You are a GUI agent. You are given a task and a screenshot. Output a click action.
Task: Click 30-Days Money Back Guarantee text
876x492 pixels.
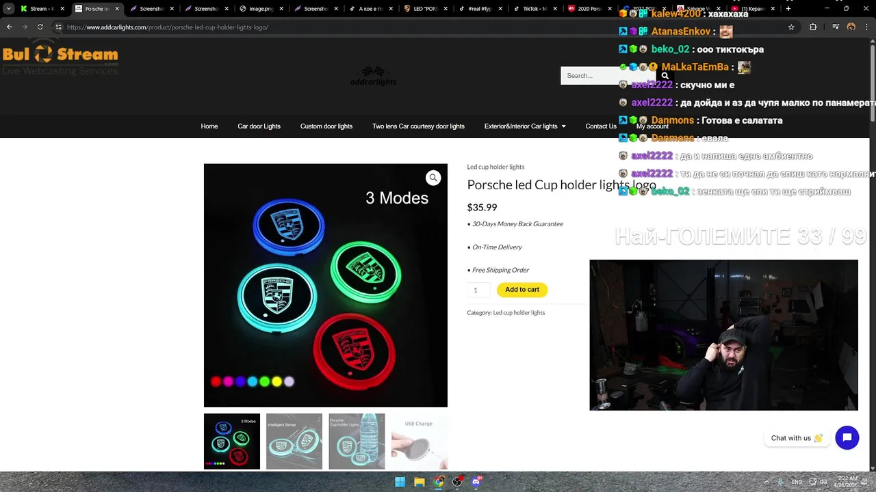(517, 224)
